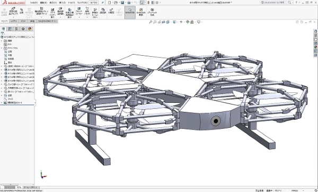318x192 pixels.
Task: Open the 編集(E) menu
Action: pos(43,3)
